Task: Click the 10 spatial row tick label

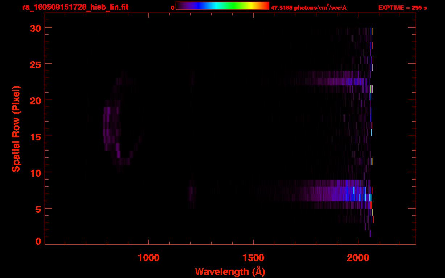Action: (x=35, y=173)
